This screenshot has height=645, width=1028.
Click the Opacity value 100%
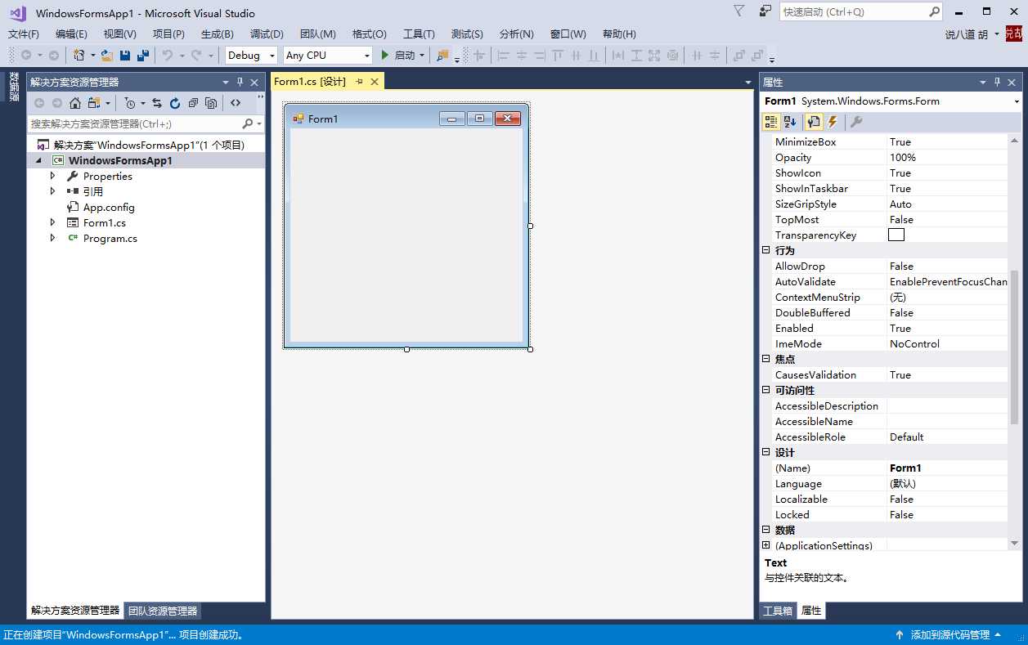903,157
